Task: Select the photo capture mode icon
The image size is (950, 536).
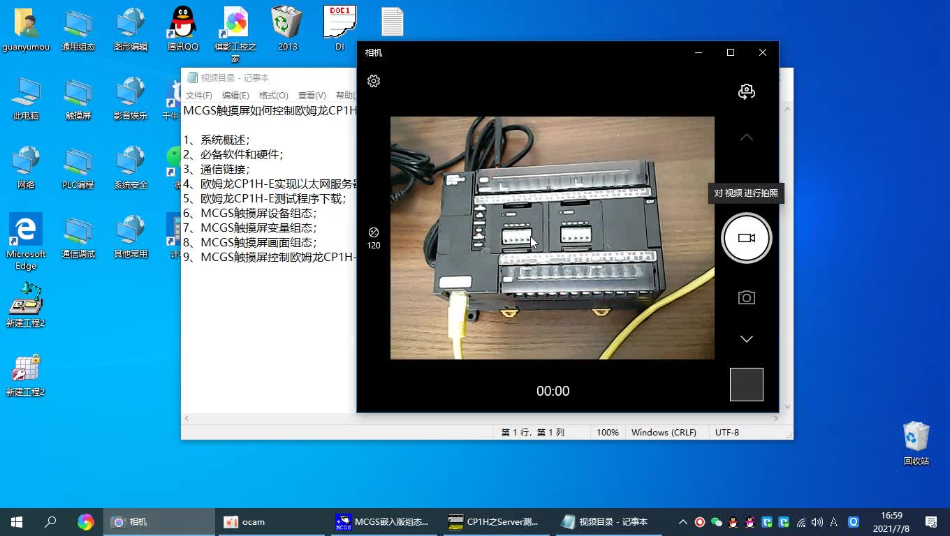Action: [x=746, y=297]
